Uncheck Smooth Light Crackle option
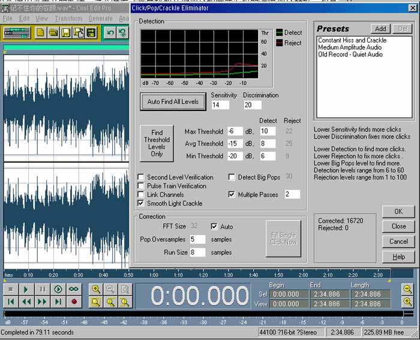The width and height of the screenshot is (420, 340). (x=140, y=203)
